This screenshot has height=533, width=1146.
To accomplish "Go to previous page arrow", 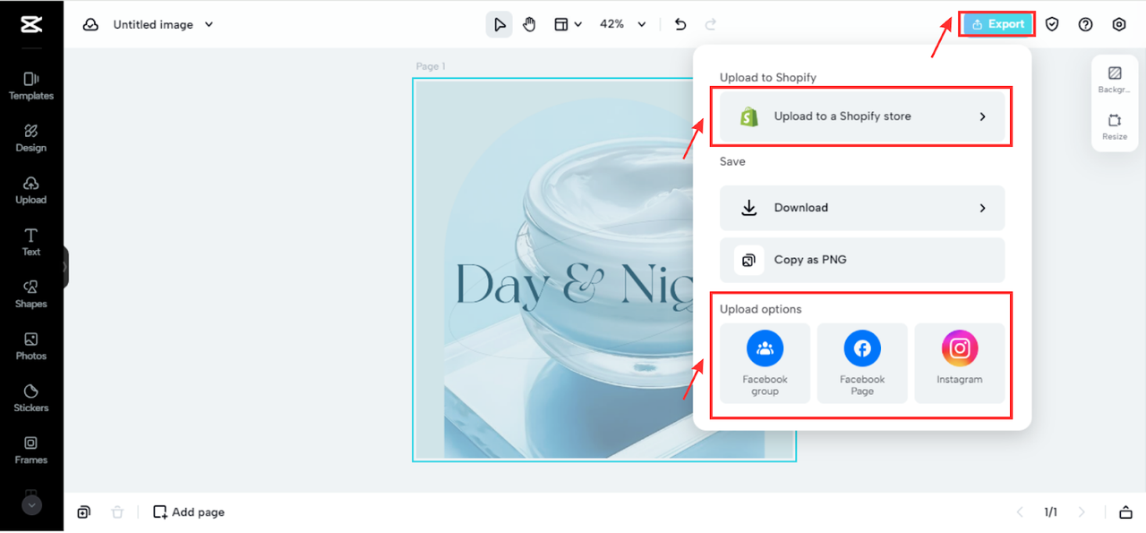I will (1020, 512).
